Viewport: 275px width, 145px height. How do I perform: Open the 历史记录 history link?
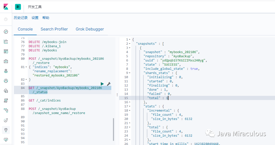coord(21,18)
